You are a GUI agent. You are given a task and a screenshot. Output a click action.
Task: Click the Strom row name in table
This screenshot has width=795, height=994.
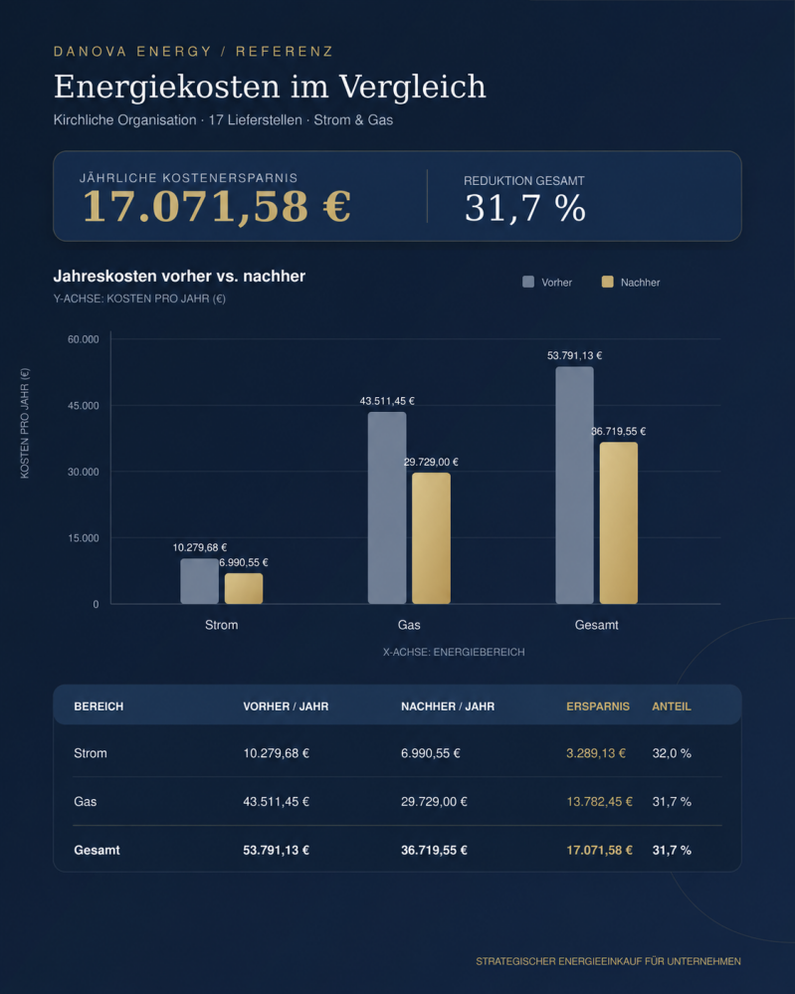pyautogui.click(x=91, y=754)
